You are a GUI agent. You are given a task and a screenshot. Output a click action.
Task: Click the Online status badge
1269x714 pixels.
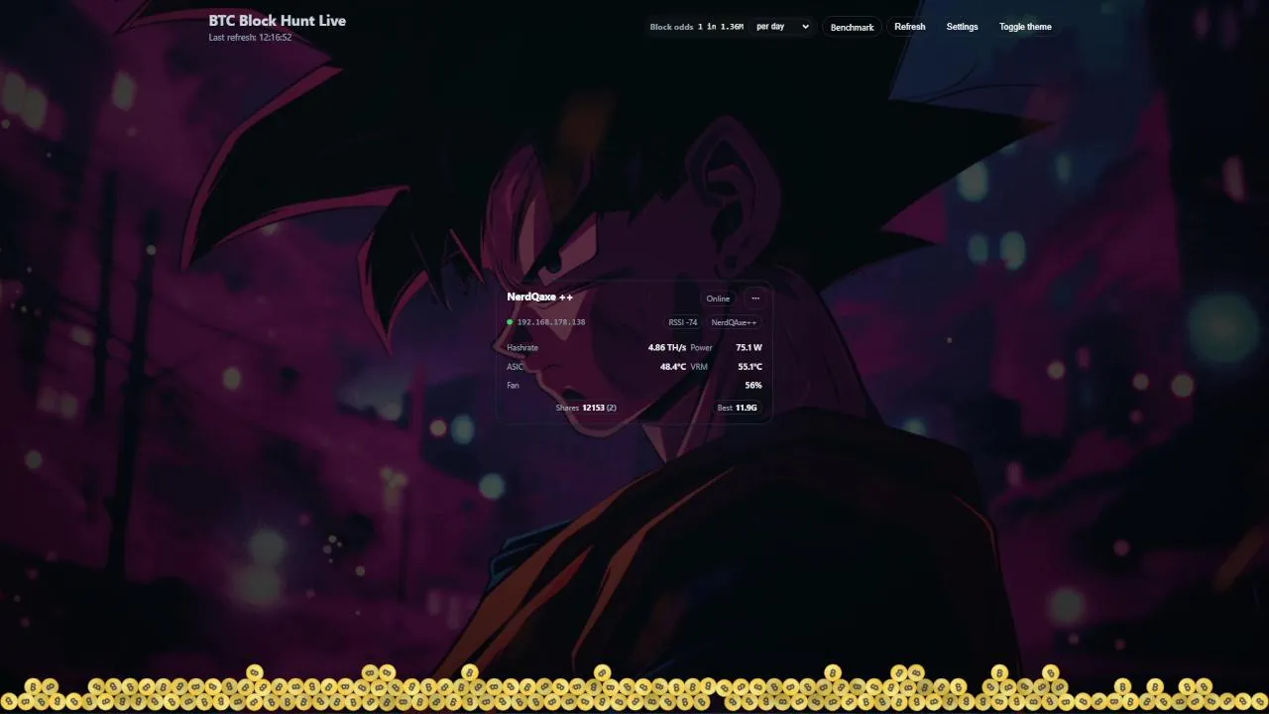(718, 298)
